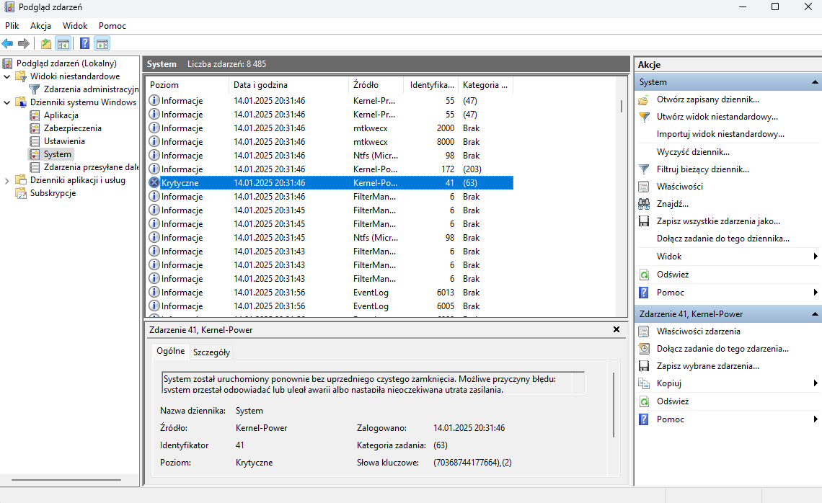Open Filtruj bieżący dziennik filter action
The image size is (822, 503).
click(x=702, y=169)
